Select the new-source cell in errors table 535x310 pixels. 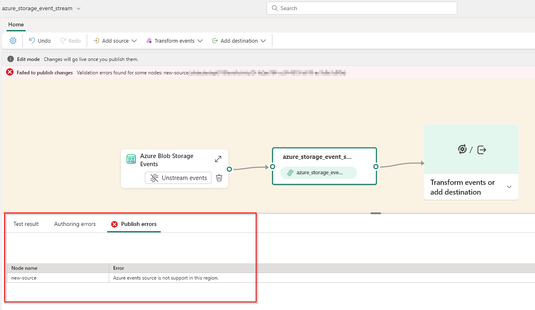[58, 278]
